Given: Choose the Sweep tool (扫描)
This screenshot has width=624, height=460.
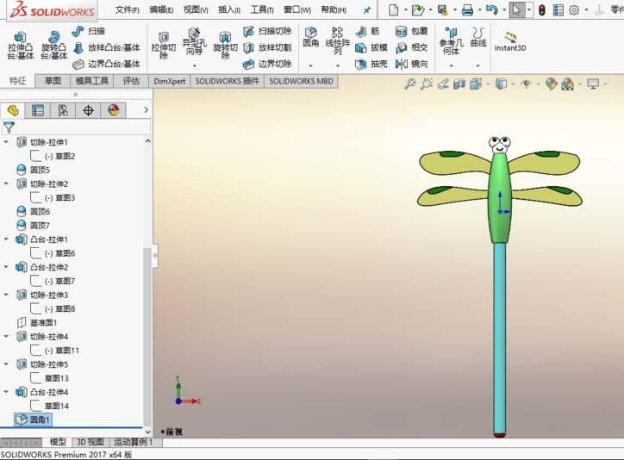Looking at the screenshot, I should point(89,31).
